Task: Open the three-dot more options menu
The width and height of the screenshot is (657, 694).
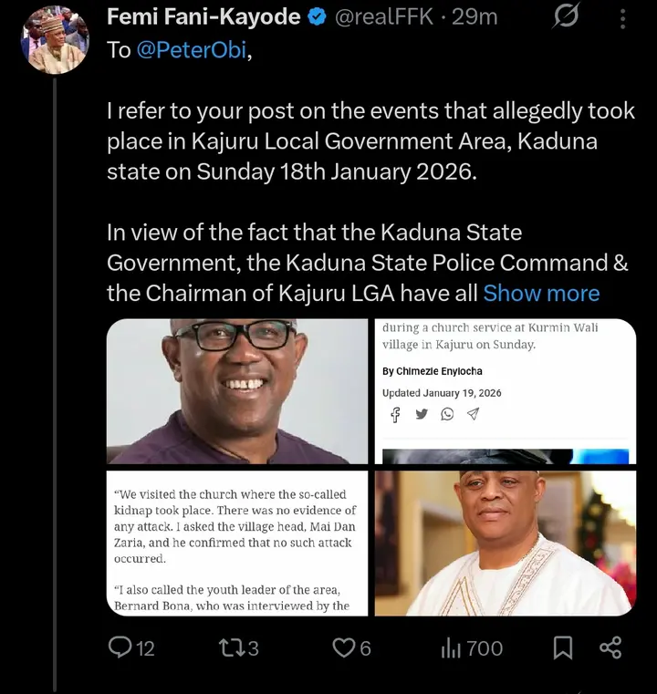Action: point(622,18)
